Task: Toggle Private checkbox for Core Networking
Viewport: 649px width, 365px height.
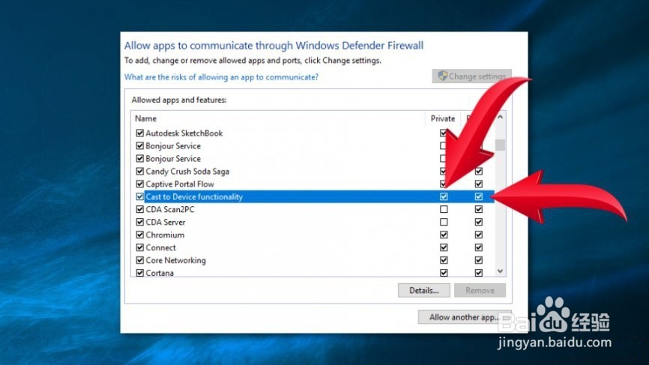Action: pos(444,260)
